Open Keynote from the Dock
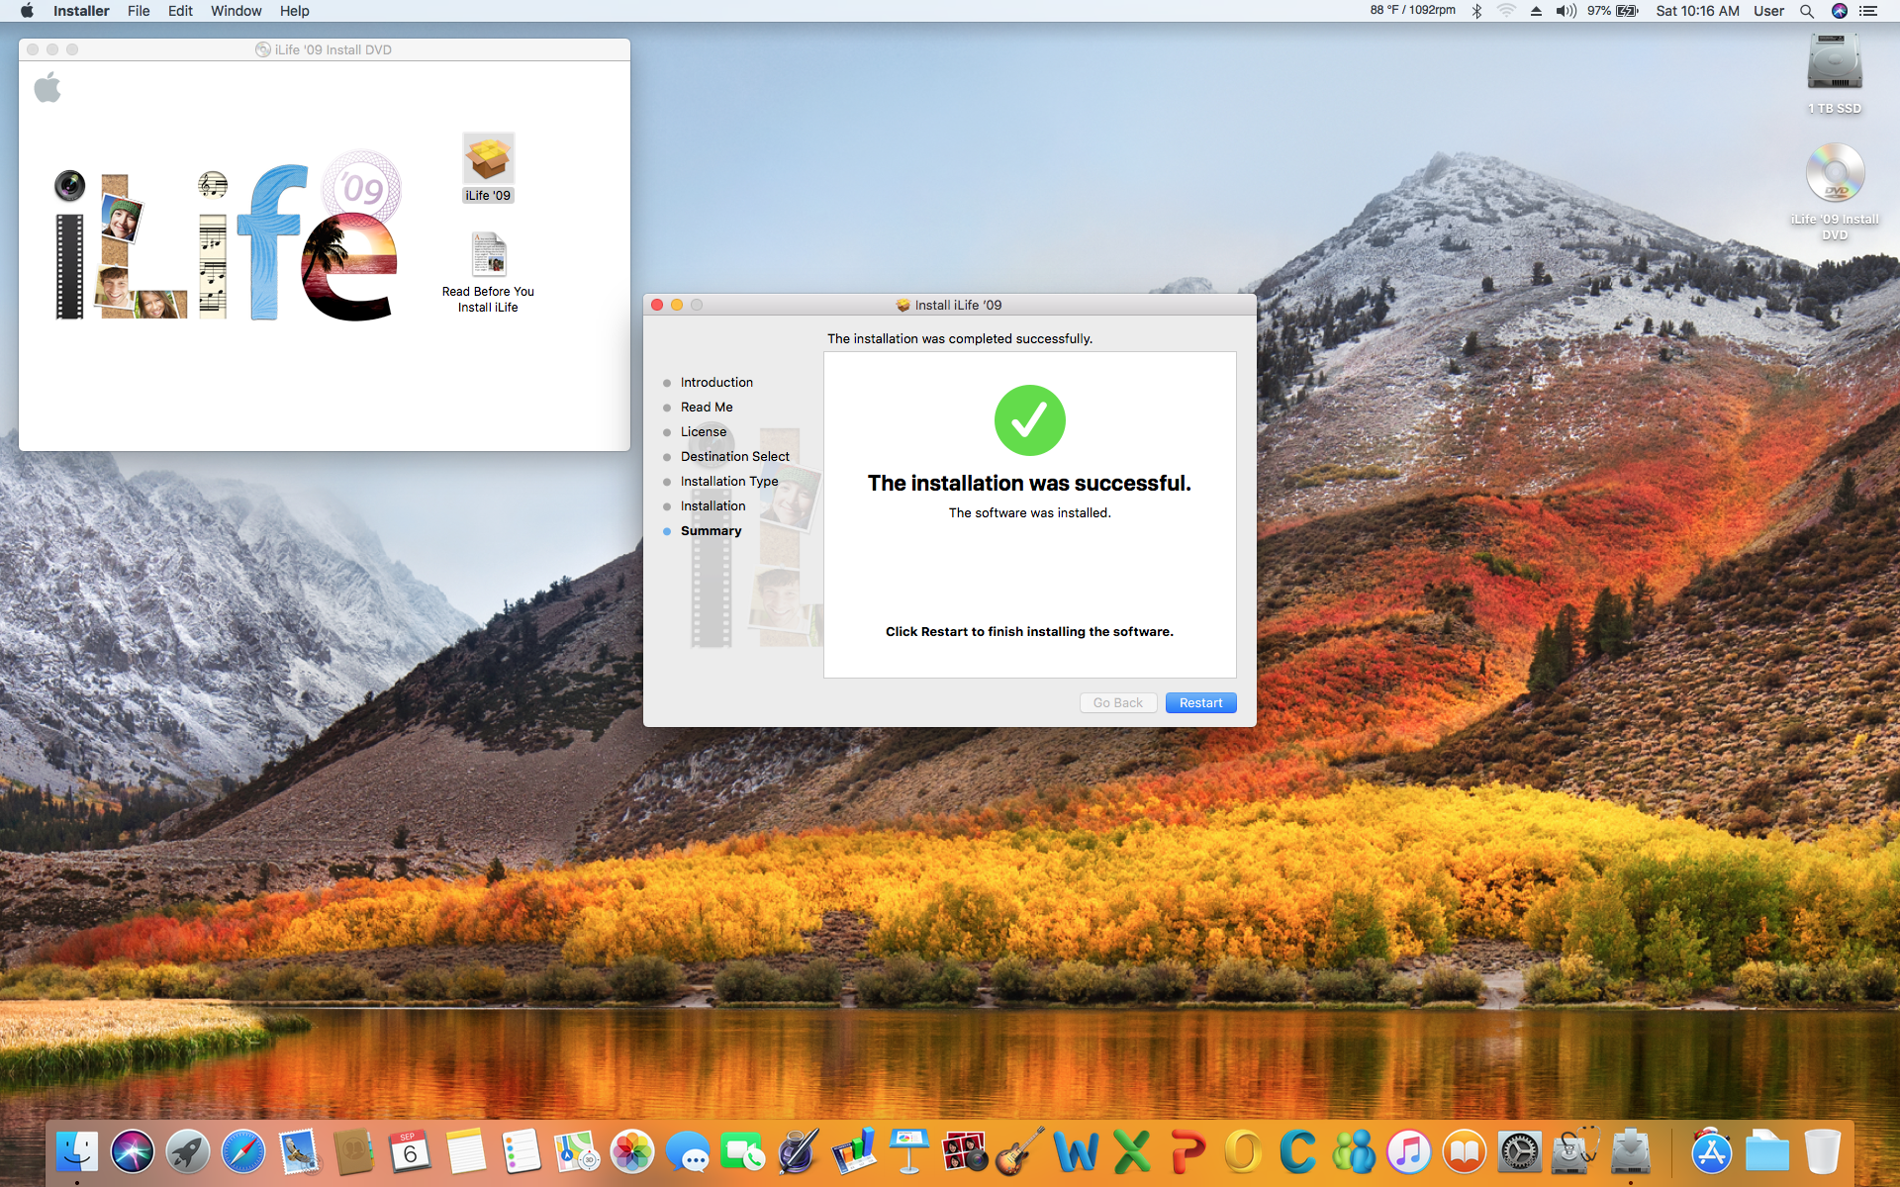Viewport: 1900px width, 1187px height. click(x=909, y=1151)
